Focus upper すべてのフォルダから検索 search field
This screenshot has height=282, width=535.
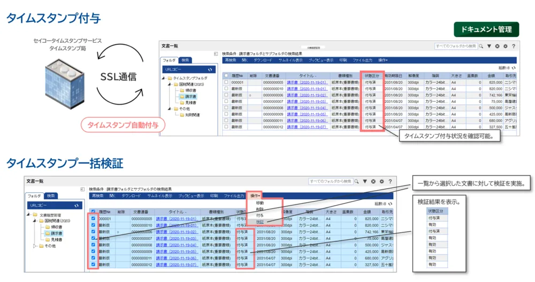pos(456,46)
